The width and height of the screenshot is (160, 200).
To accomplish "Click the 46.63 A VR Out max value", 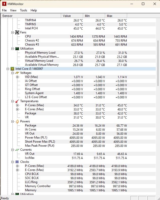I will click(x=122, y=154).
